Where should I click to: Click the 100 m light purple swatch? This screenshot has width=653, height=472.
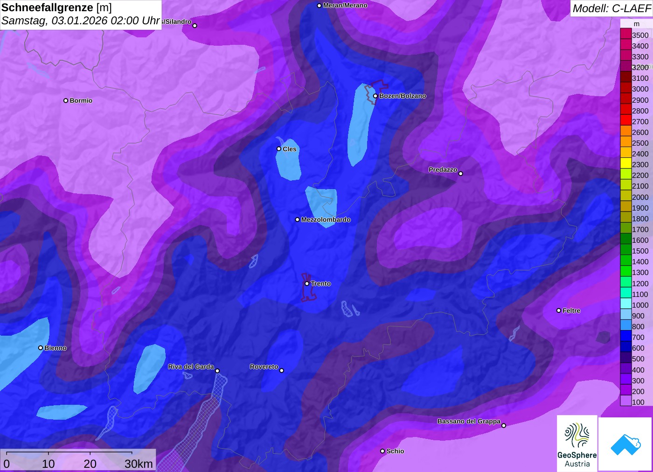[626, 402]
